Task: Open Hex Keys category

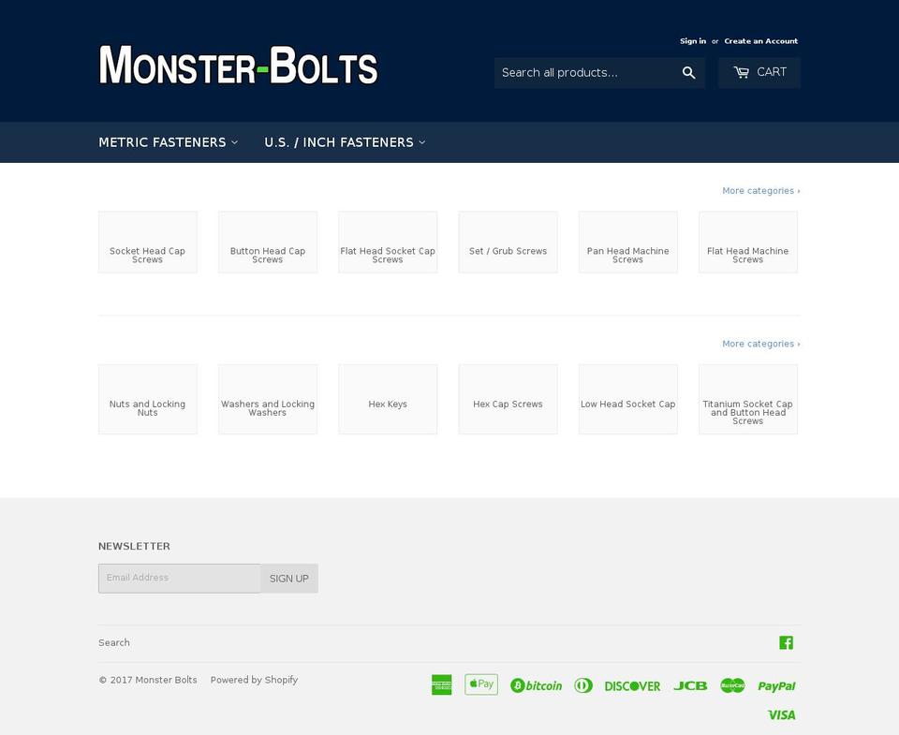Action: tap(388, 399)
